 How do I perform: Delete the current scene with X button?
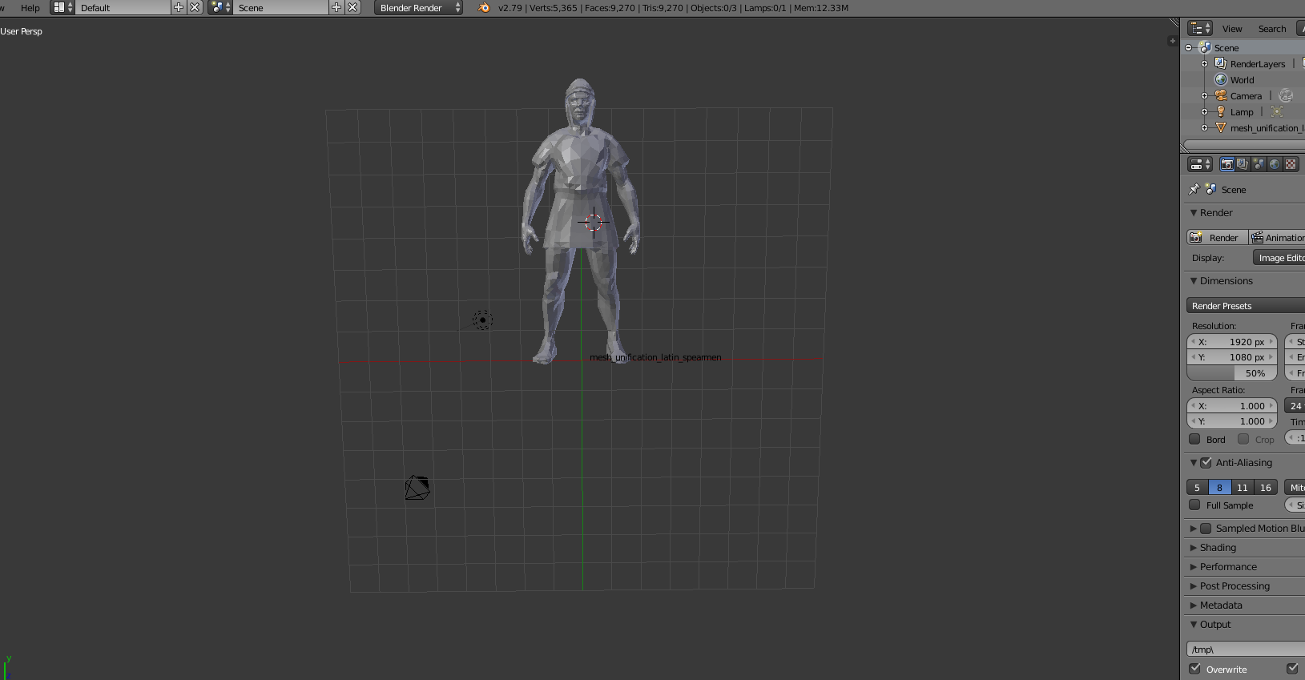[352, 7]
